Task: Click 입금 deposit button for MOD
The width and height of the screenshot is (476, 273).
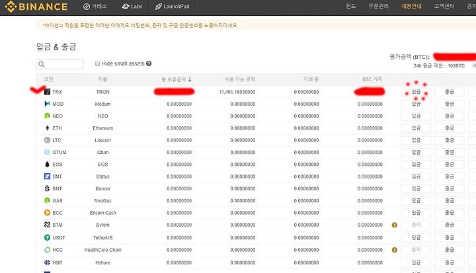Action: coord(416,104)
